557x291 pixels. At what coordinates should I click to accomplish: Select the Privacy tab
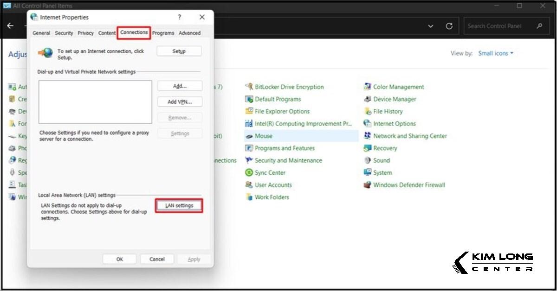85,33
